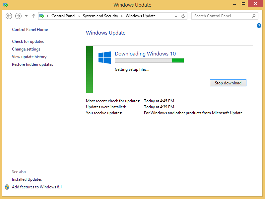Click the window title bar system icon
The width and height of the screenshot is (265, 199).
coord(6,5)
